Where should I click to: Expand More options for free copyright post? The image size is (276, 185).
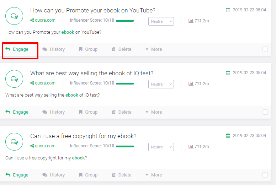click(x=153, y=175)
